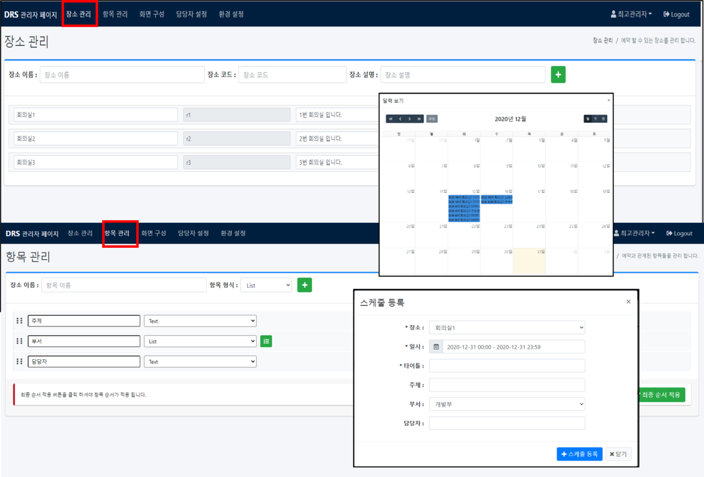Focus the 타이틀 field in the schedule dialog
Viewport: 704px width, 477px height.
coord(507,366)
